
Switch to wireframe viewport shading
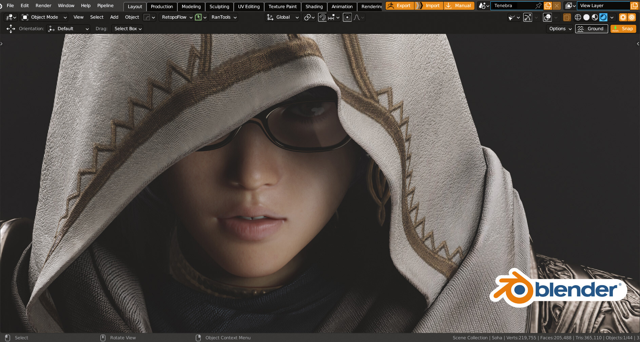click(x=578, y=17)
